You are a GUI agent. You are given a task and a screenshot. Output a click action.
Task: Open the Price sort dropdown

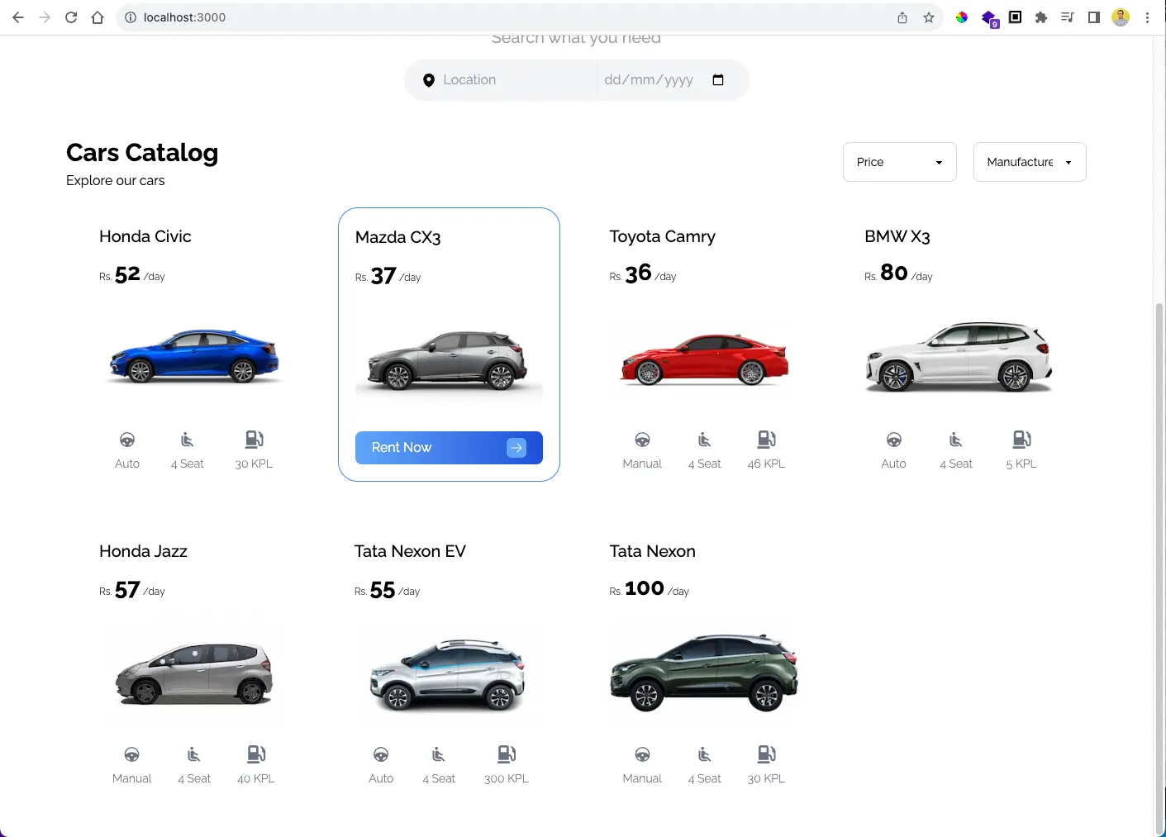tap(900, 162)
